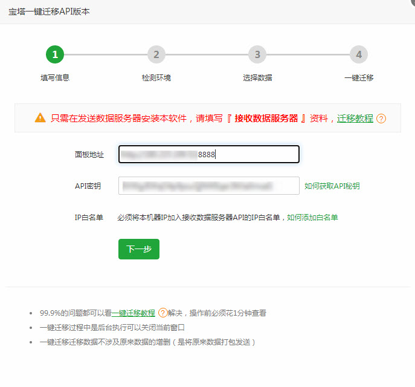Screen dimensions: 415x387
Task: Click the green step 1 circle
Action: 55,54
